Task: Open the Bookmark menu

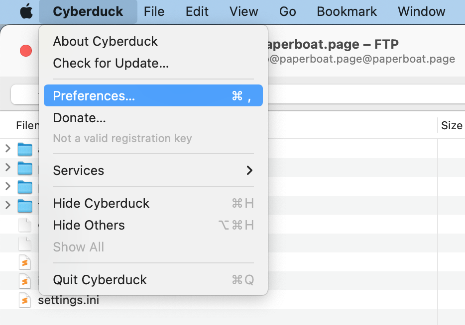Action: [347, 11]
